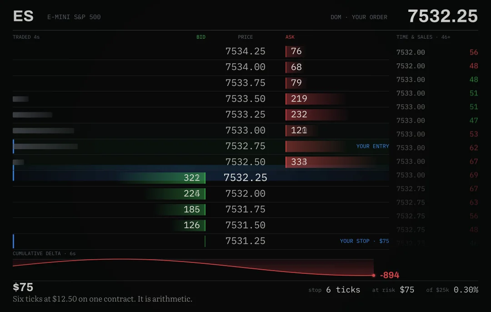Image resolution: width=491 pixels, height=312 pixels.
Task: Click the ASK column header
Action: (290, 37)
